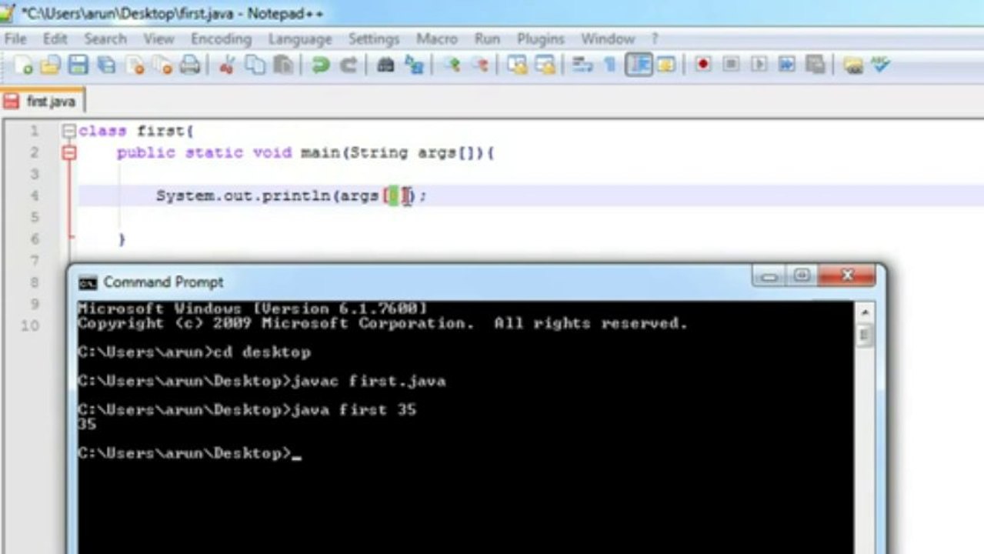Open the Search menu
The image size is (984, 554).
click(x=105, y=38)
